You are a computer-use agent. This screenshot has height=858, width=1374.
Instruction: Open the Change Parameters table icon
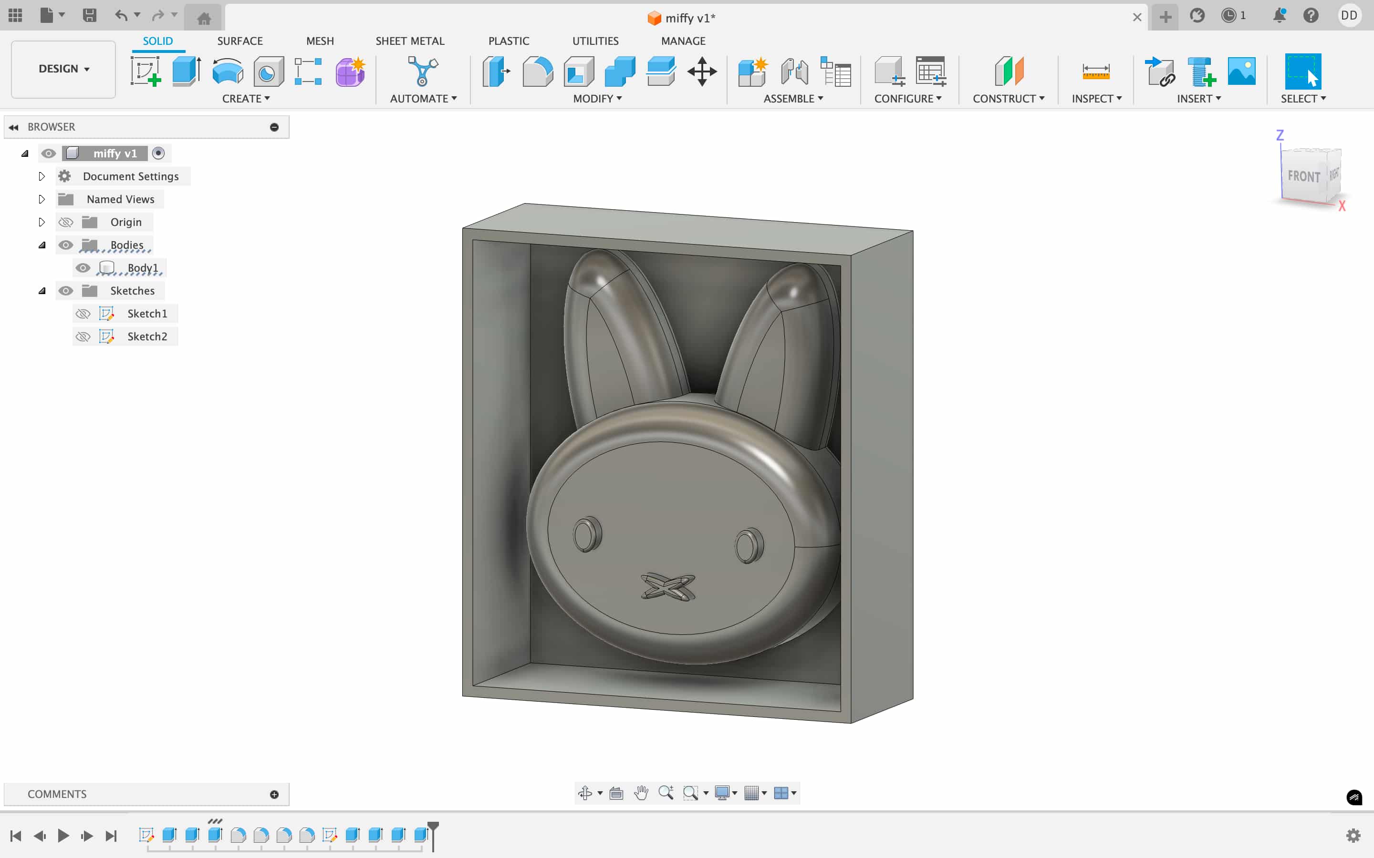[x=836, y=71]
